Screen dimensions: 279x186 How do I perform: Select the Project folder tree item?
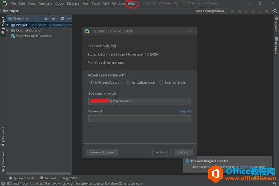pyautogui.click(x=39, y=25)
